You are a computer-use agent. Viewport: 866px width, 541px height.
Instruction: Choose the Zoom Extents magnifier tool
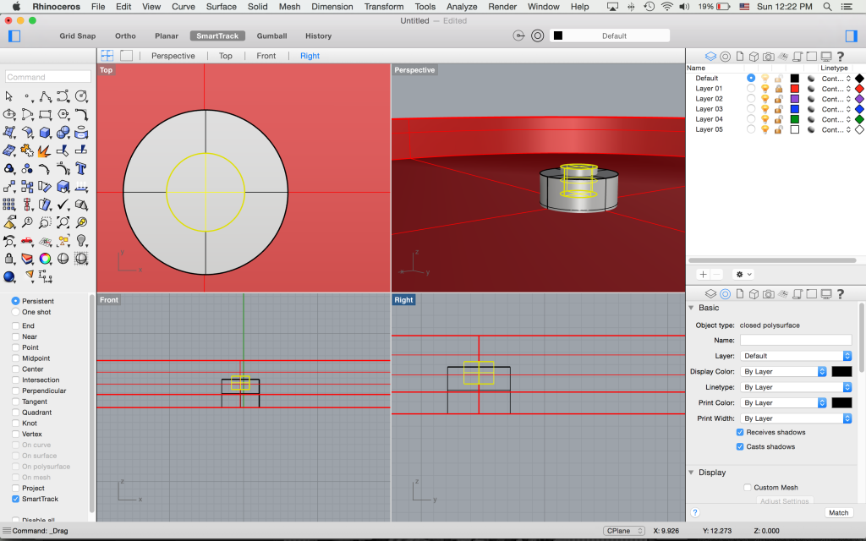tap(63, 222)
